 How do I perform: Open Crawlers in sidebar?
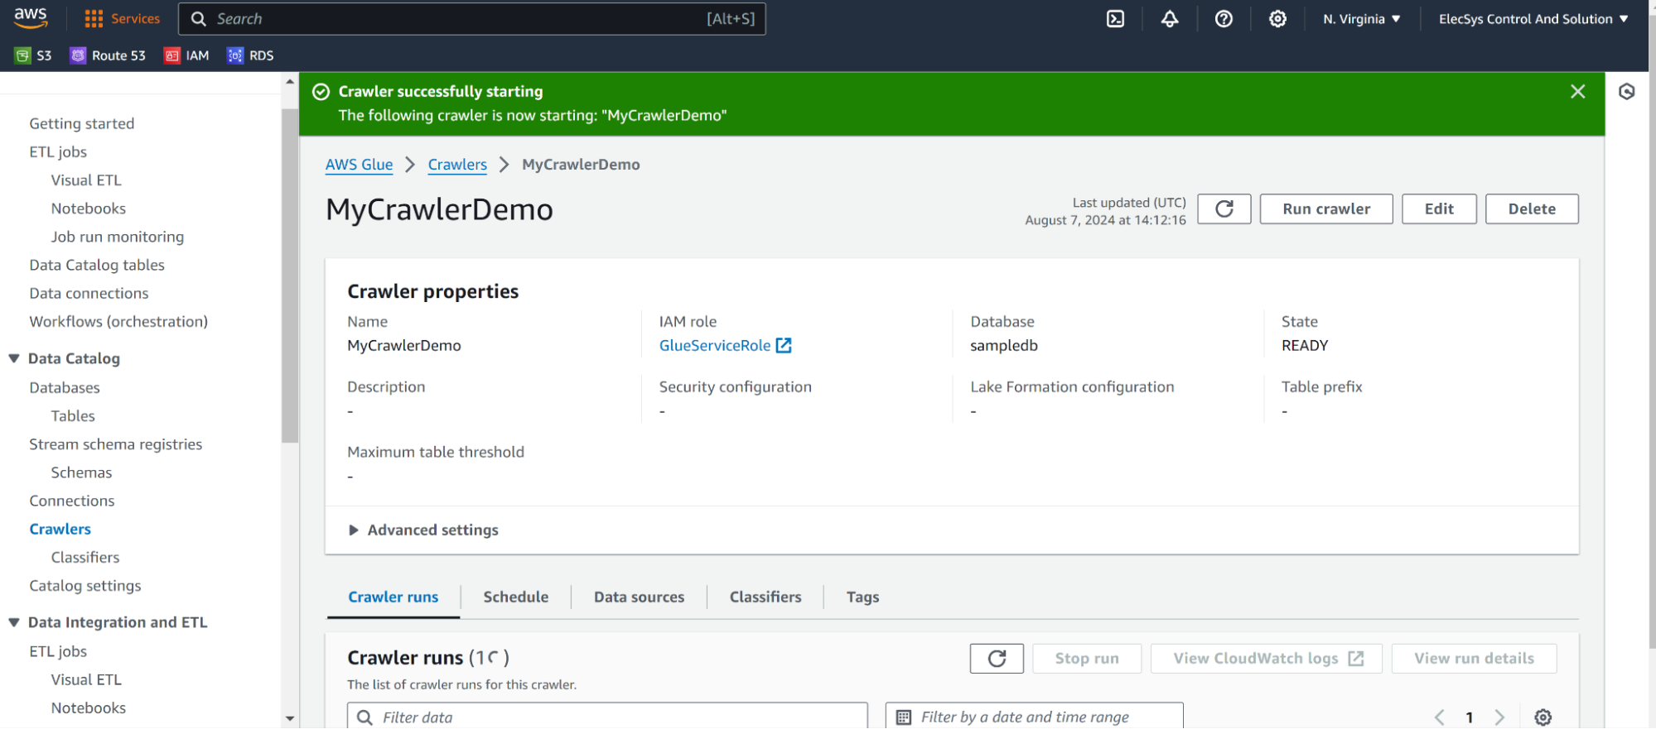(x=60, y=529)
